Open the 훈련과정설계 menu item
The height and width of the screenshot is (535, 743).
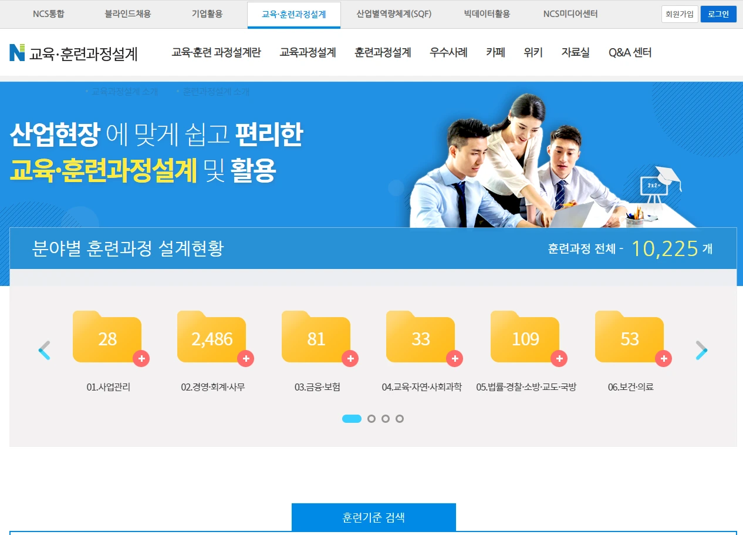pyautogui.click(x=383, y=52)
